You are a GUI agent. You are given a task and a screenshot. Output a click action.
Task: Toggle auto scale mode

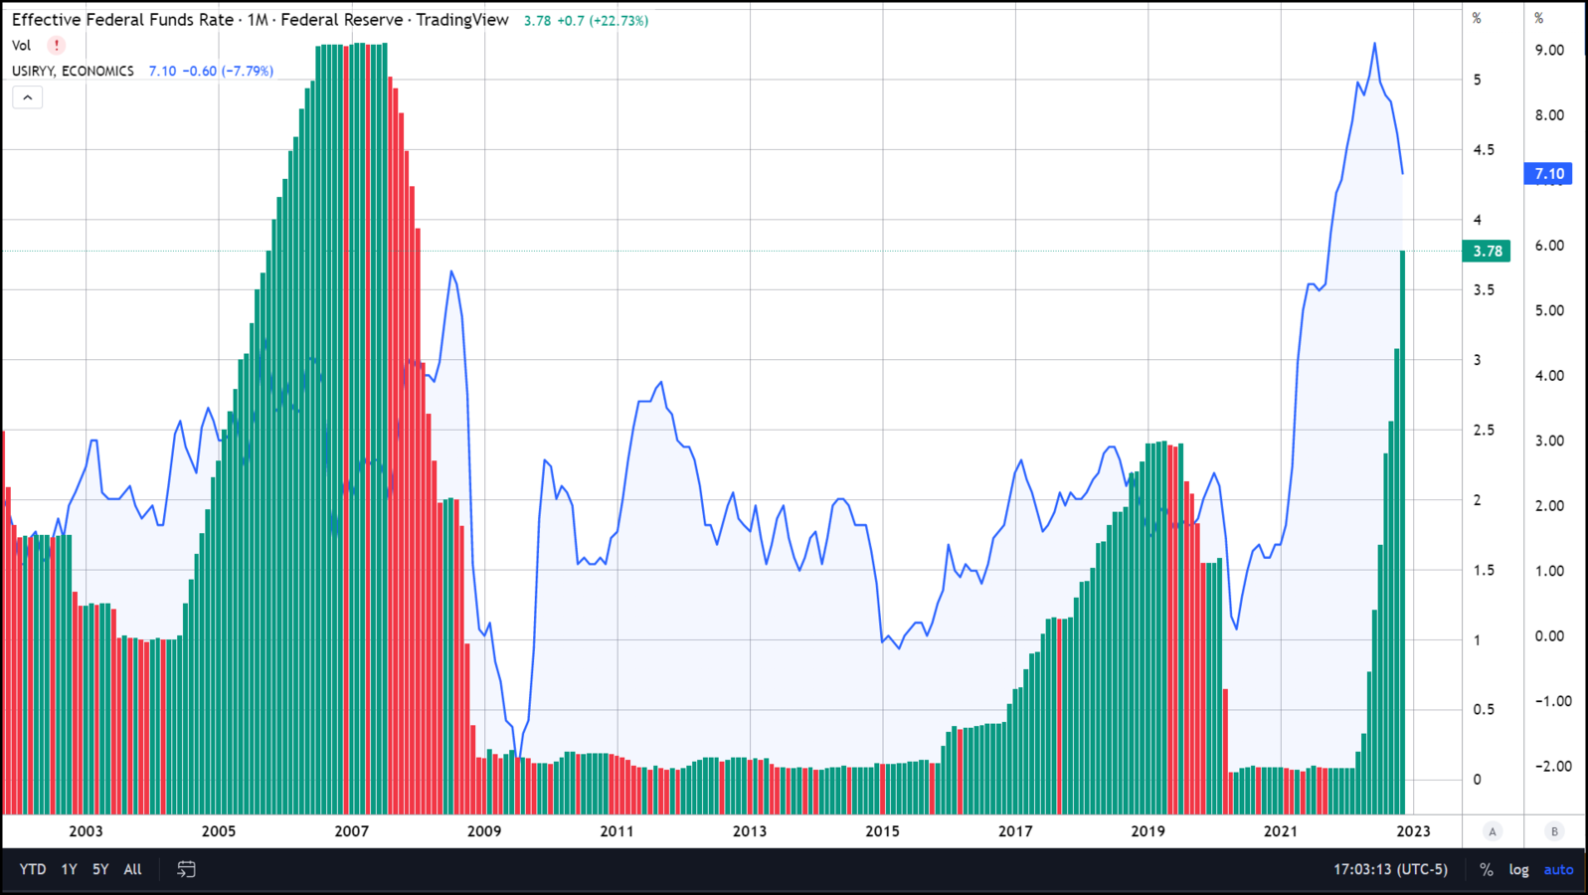coord(1558,869)
